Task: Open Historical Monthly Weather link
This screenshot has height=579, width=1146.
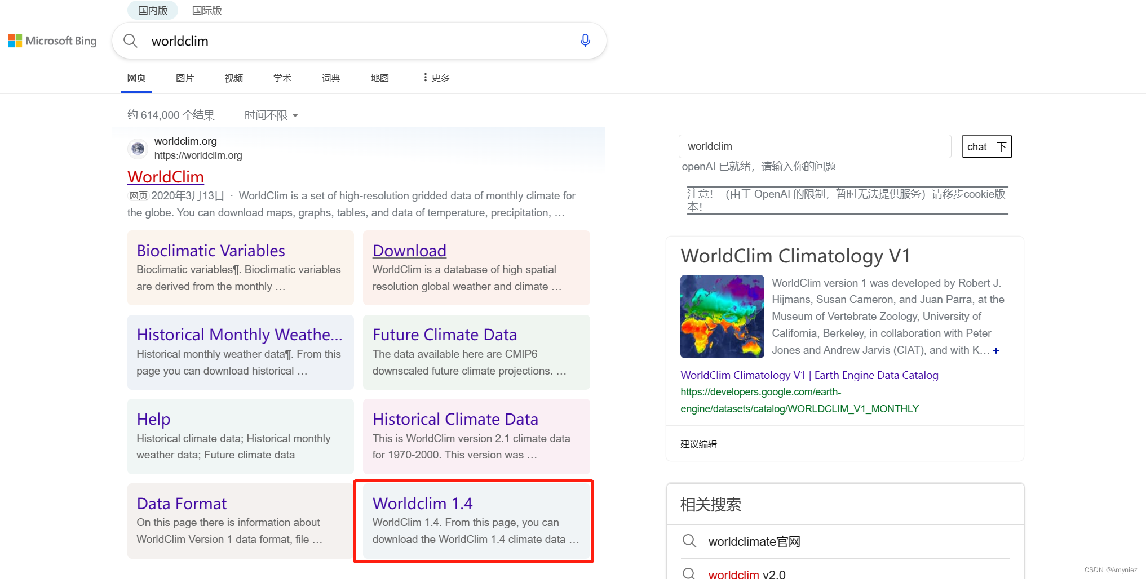Action: click(240, 335)
